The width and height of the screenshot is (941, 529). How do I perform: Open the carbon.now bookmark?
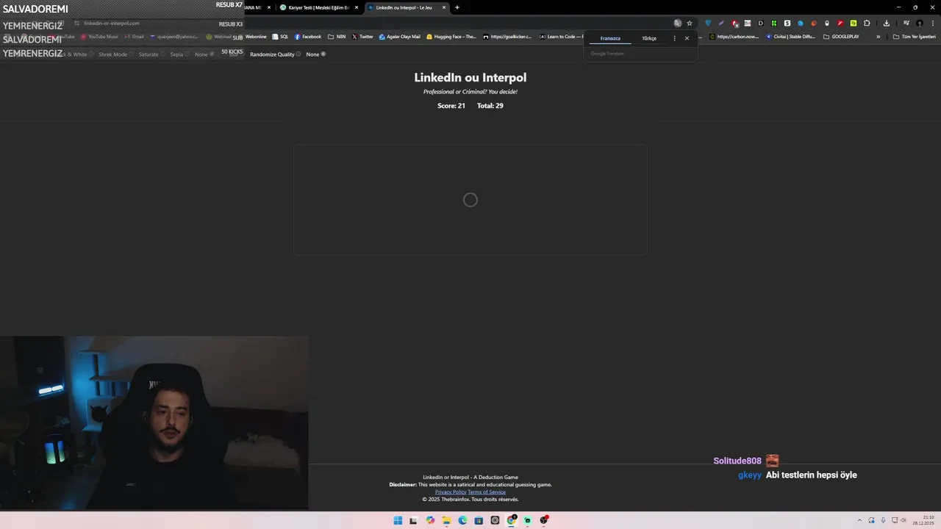click(734, 37)
